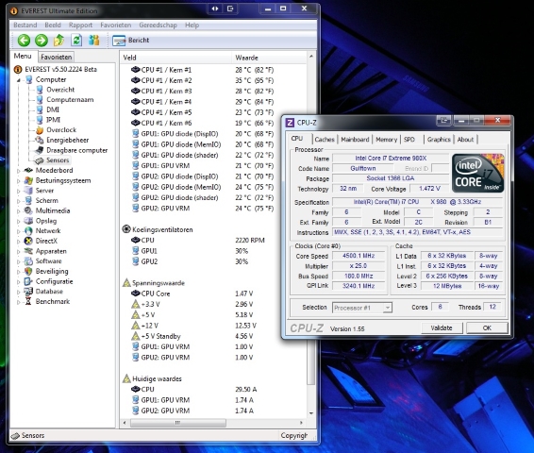
Task: Open the Rapport menu
Action: (x=80, y=25)
